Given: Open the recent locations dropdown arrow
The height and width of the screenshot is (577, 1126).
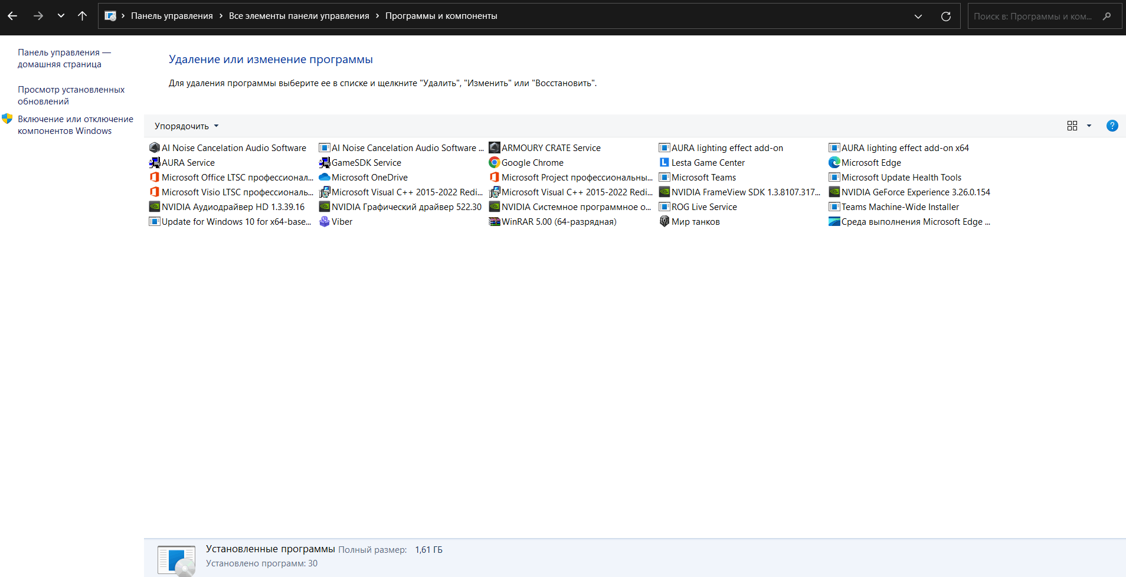Looking at the screenshot, I should click(61, 16).
